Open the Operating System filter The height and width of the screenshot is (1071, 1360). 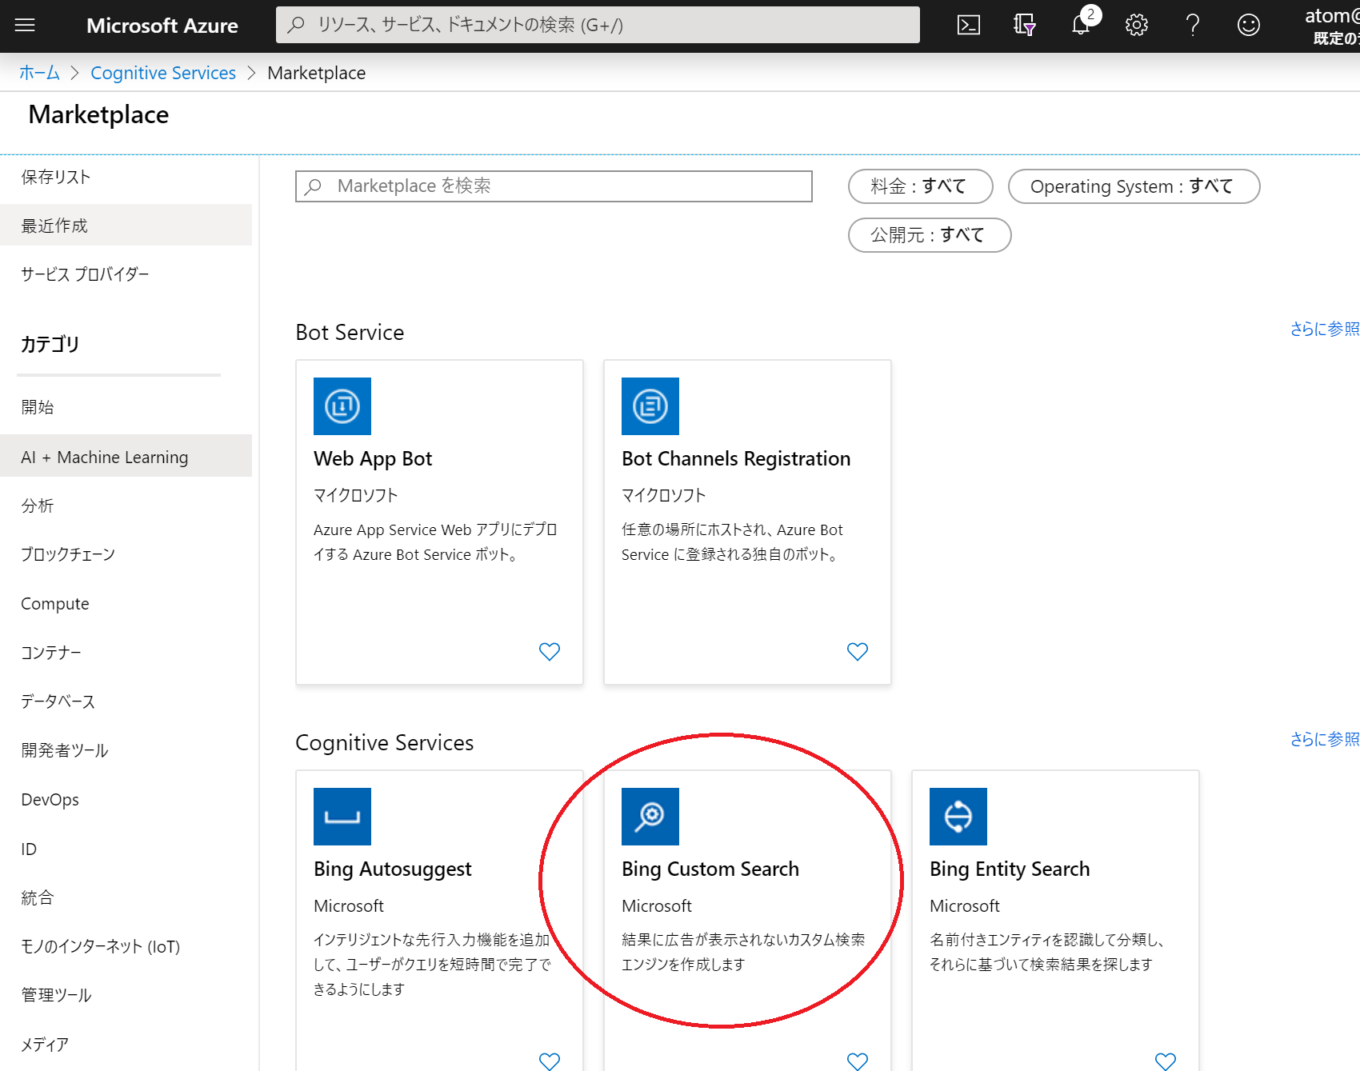click(x=1134, y=186)
